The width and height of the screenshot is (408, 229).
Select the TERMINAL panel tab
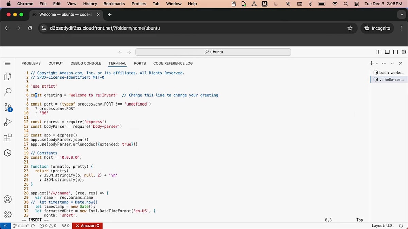[x=117, y=63]
